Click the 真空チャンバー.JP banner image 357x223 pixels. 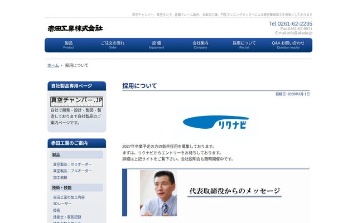(x=77, y=101)
